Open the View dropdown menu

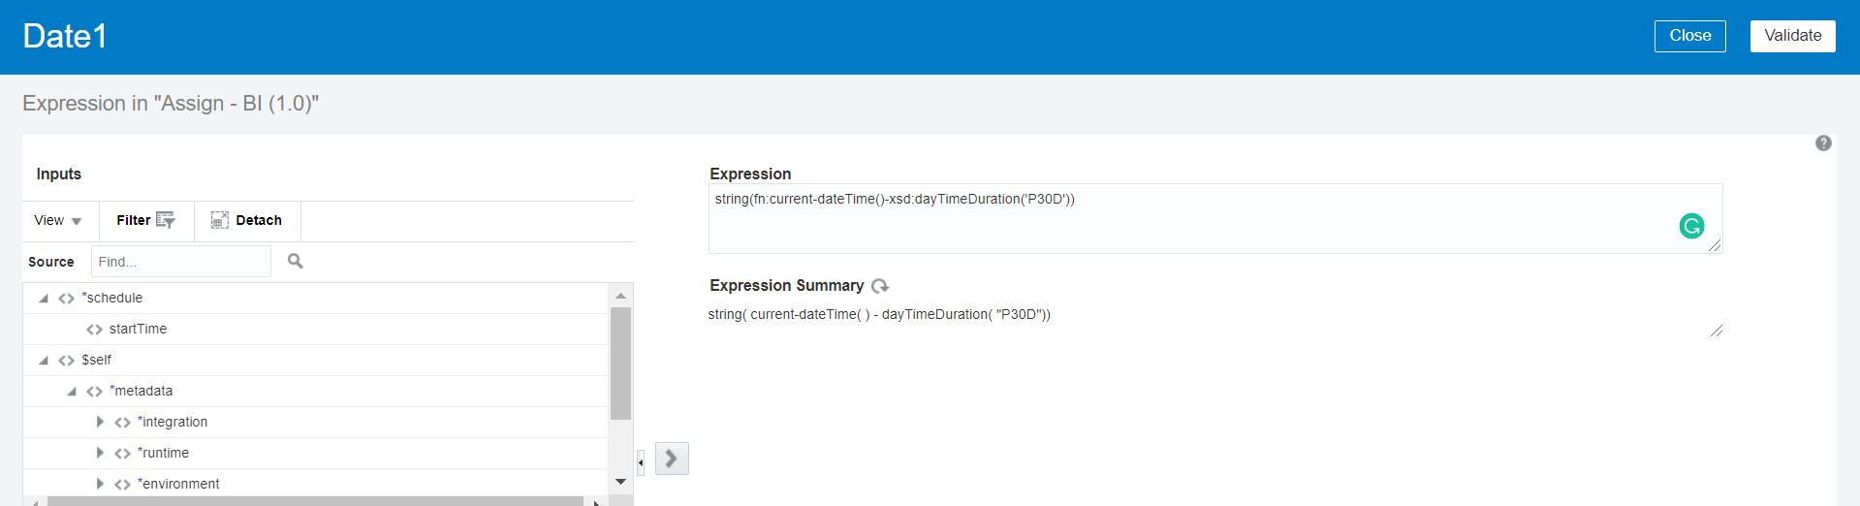click(58, 220)
